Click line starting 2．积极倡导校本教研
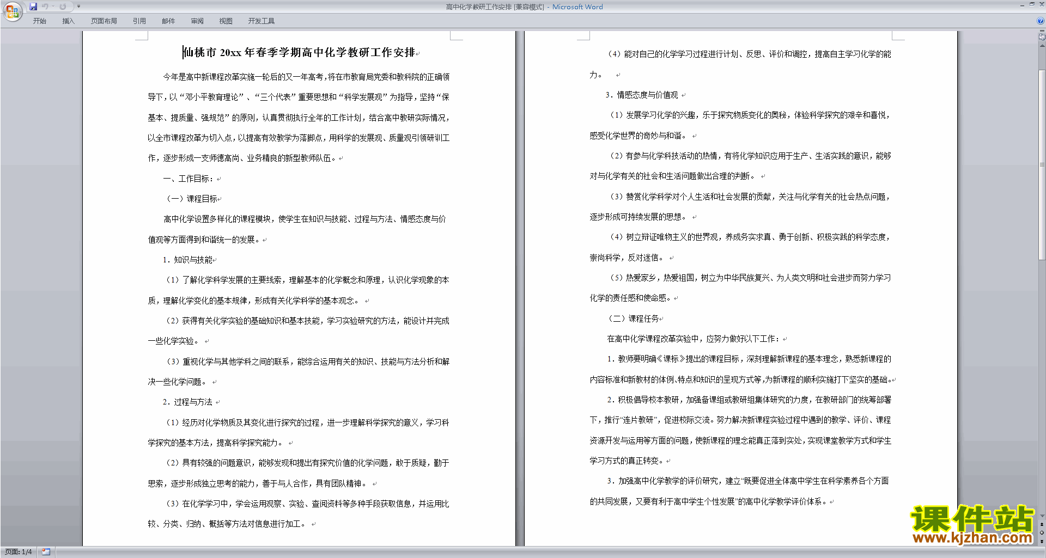Screen dimensions: 1046x558 (749, 400)
